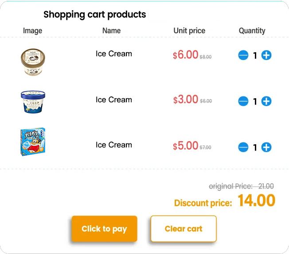Screen dimensions: 289x254
Task: Empty the cart with Clear cart
Action: (x=184, y=229)
